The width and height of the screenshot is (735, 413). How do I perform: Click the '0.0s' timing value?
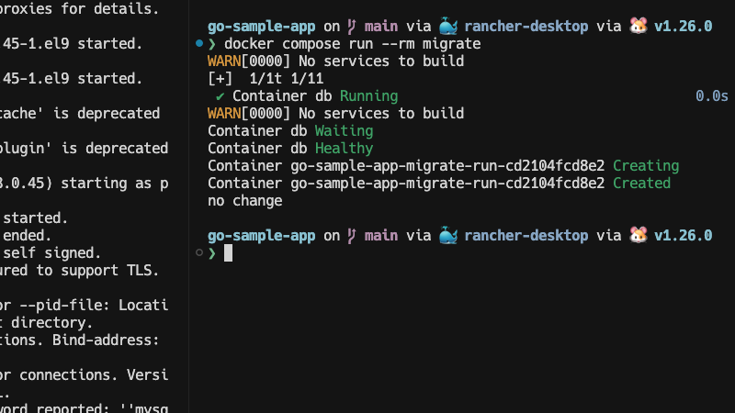(711, 96)
